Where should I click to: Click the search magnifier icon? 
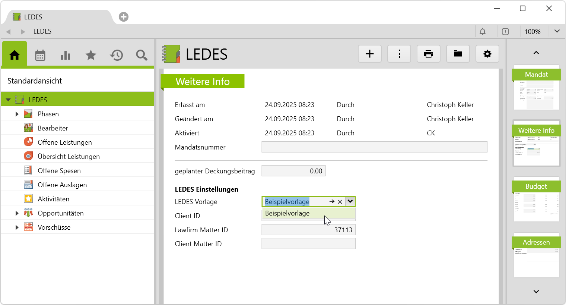(x=141, y=56)
